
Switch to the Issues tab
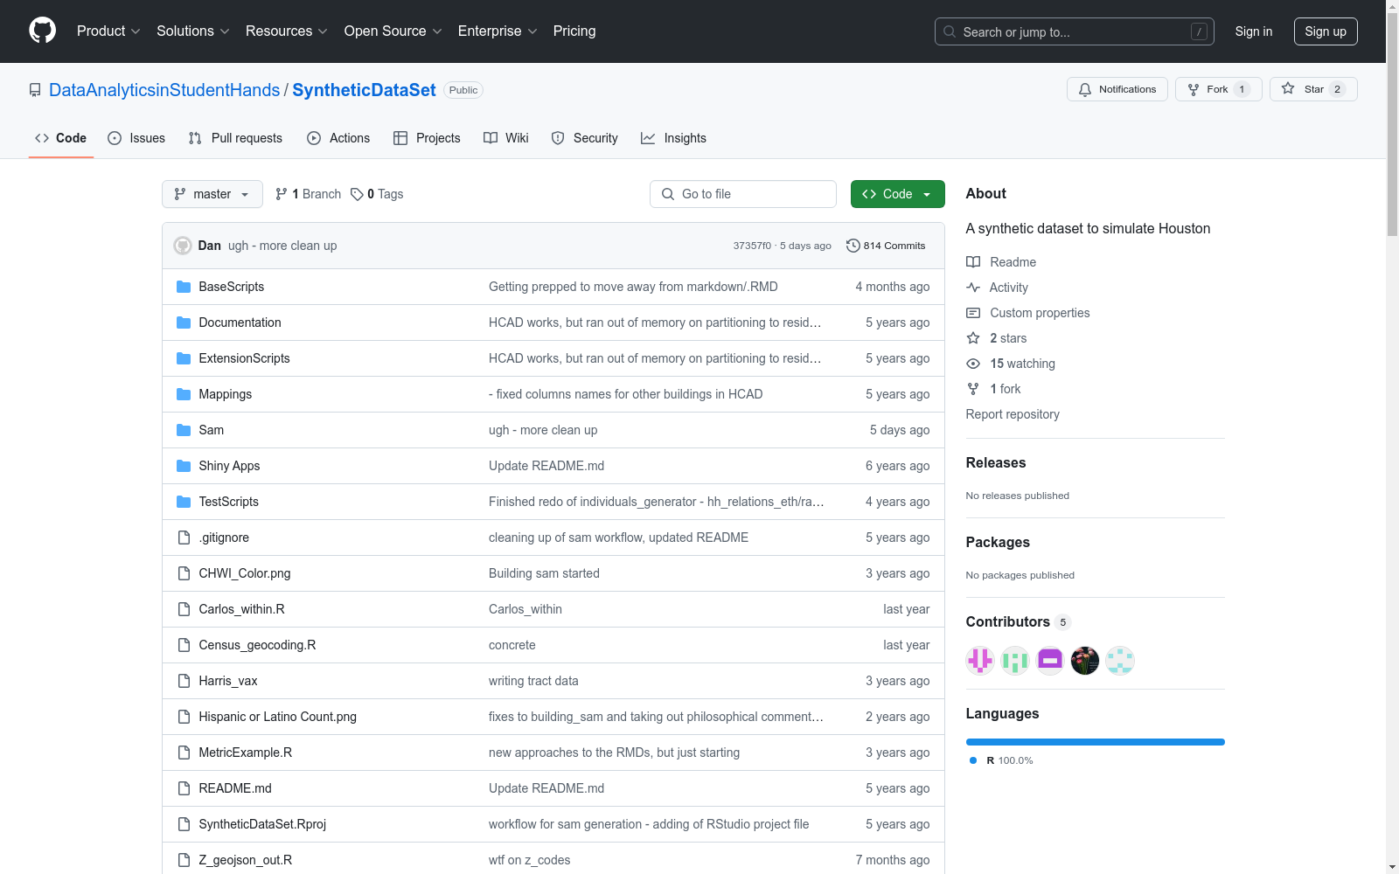(136, 138)
